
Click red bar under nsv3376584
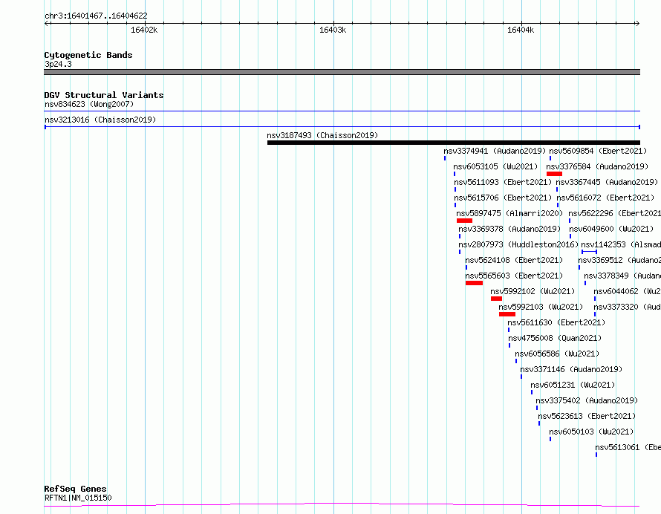click(x=554, y=174)
